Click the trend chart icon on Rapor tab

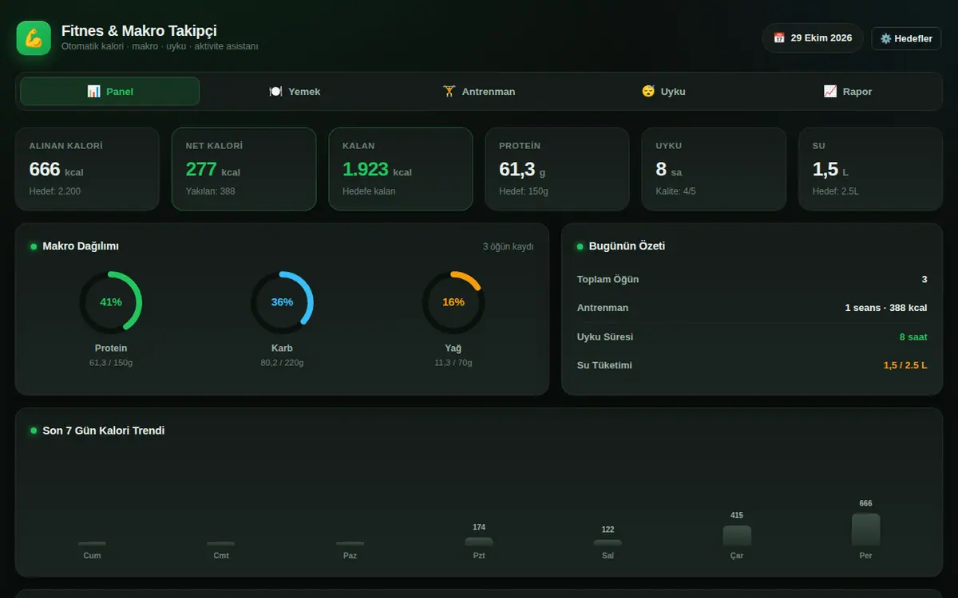[x=830, y=92]
